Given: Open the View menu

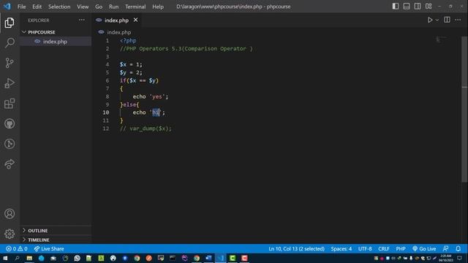Looking at the screenshot, I should [83, 7].
